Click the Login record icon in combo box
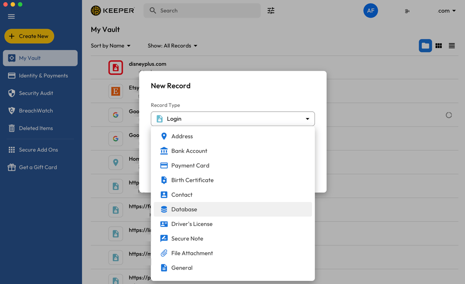This screenshot has height=284, width=465. [159, 119]
